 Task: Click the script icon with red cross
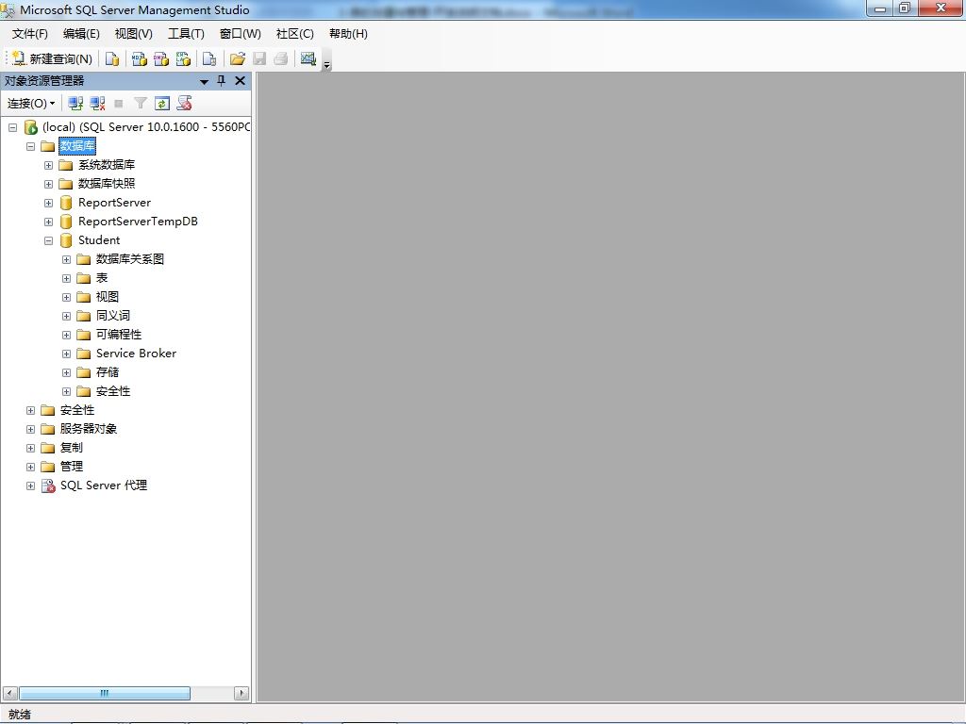coord(184,104)
